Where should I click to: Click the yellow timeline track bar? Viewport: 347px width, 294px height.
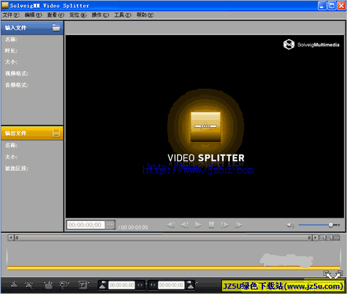tap(173, 269)
